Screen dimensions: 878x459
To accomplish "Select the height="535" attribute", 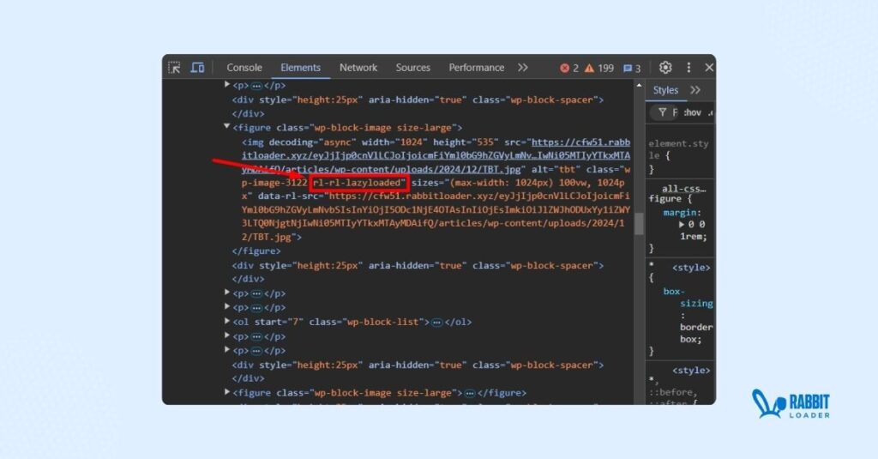I will [466, 142].
